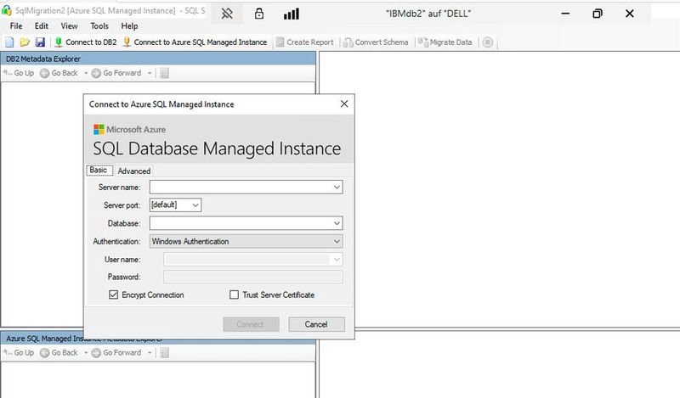Screen dimensions: 680x398
Task: Click Go Back in Azure SQL Managed Instance explorer
Action: click(x=59, y=353)
